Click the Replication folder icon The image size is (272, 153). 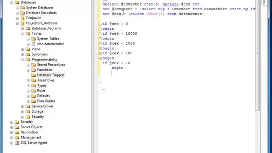point(17,132)
